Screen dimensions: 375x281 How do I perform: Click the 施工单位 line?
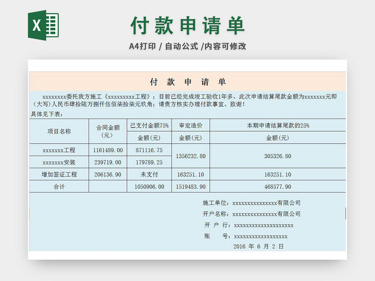pos(251,203)
